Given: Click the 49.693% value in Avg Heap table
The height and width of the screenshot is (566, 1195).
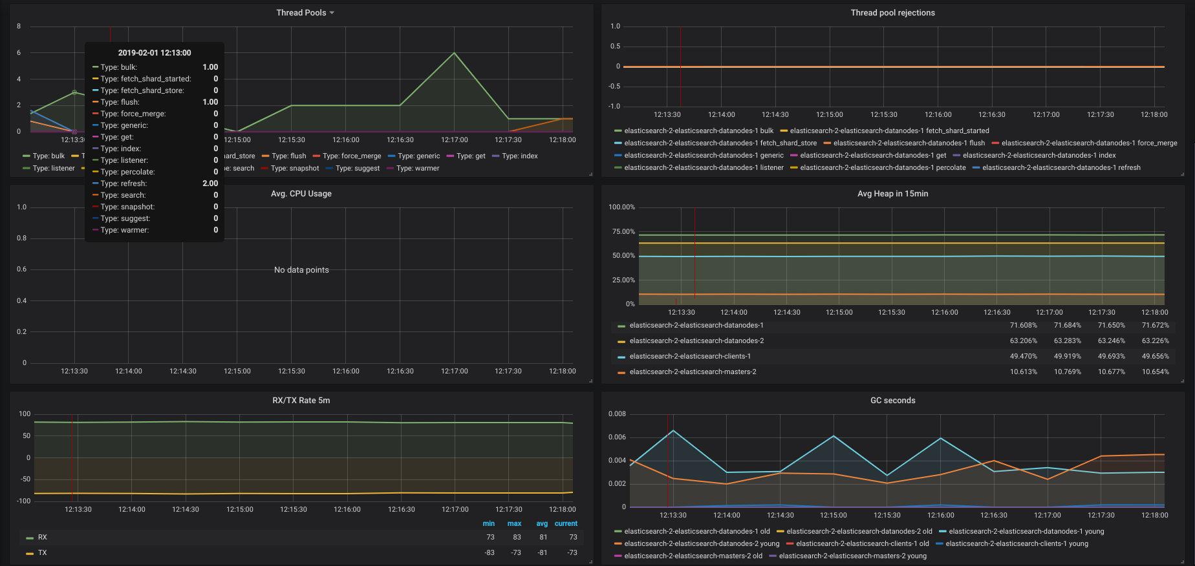Looking at the screenshot, I should (1111, 356).
